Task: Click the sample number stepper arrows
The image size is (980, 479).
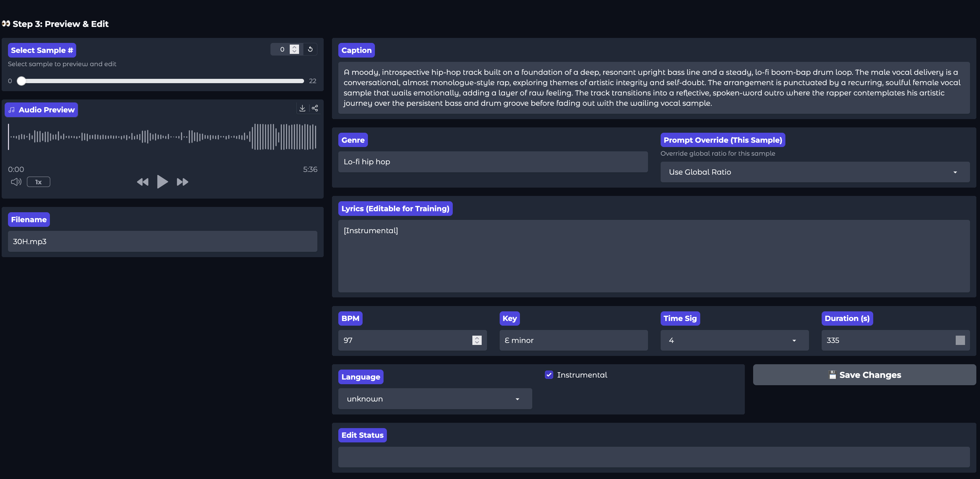Action: pos(294,49)
